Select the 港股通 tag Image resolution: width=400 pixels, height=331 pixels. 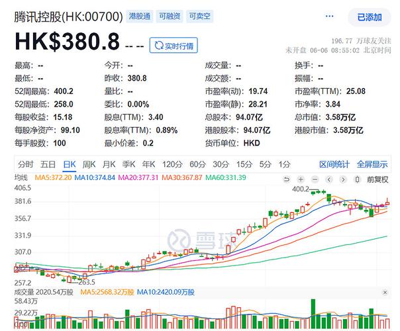coord(140,17)
